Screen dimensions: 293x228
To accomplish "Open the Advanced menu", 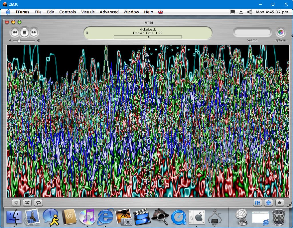I will pos(109,12).
